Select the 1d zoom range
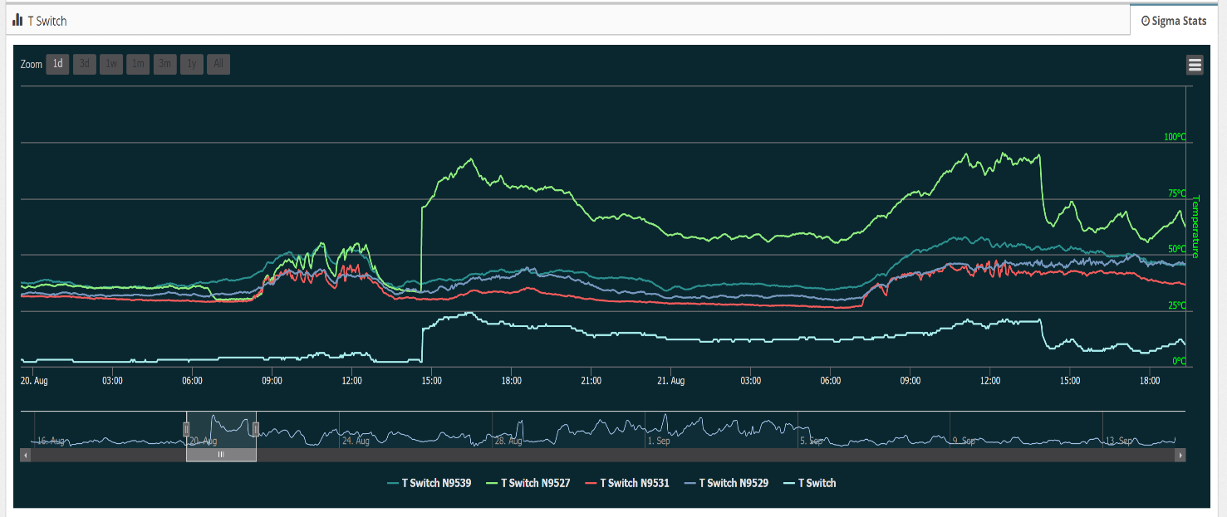This screenshot has width=1227, height=517. (57, 64)
